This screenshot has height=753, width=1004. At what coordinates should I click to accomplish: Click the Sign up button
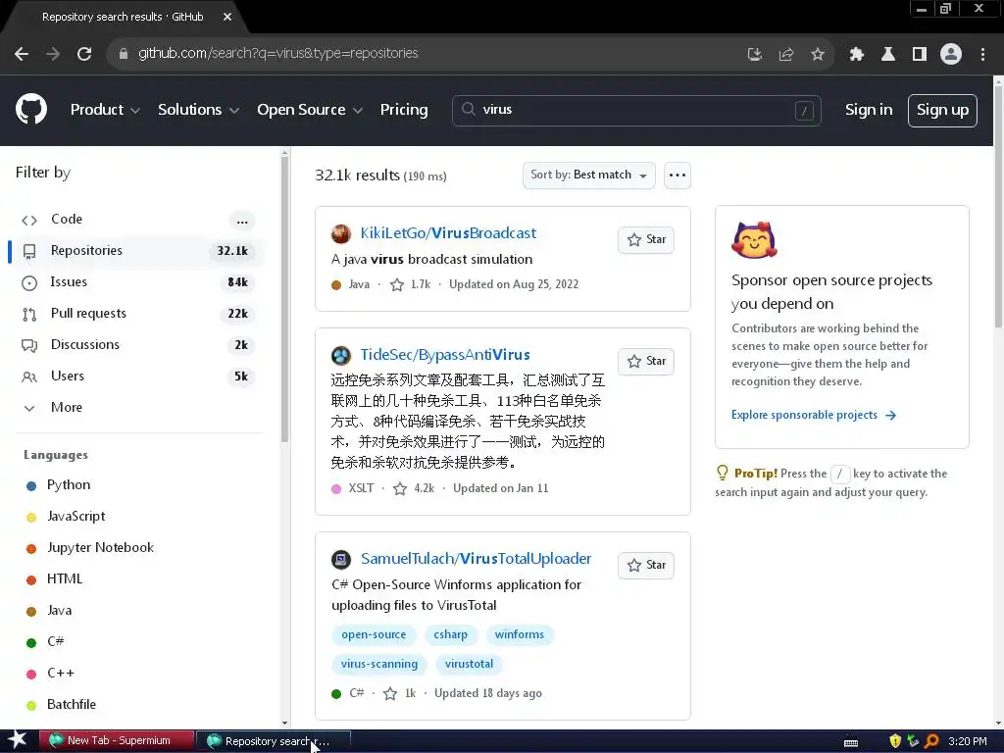tap(942, 110)
